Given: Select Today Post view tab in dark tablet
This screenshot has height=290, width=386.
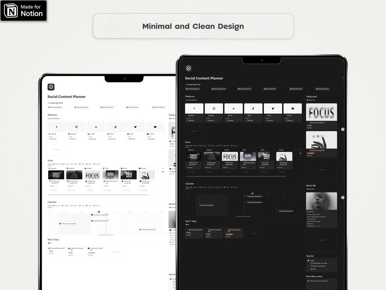Looking at the screenshot, I should coord(311,100).
